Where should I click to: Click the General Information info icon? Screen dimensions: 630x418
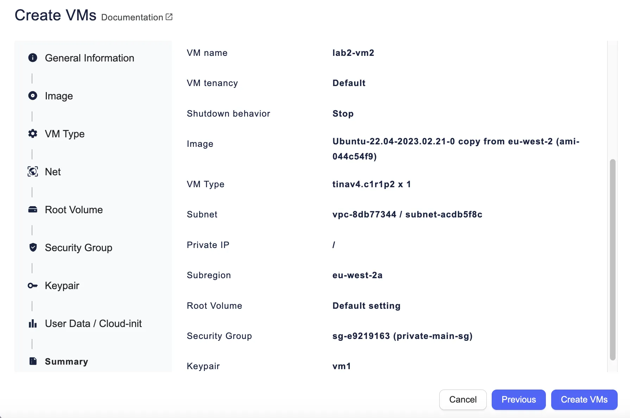coord(33,58)
